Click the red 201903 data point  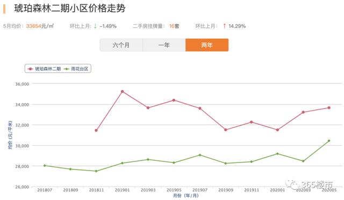coord(148,108)
